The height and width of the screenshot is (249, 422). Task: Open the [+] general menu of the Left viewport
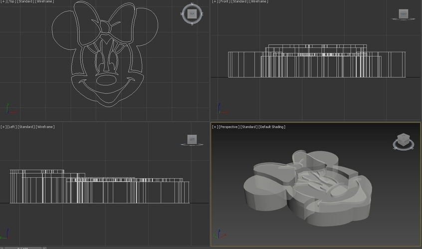point(3,127)
